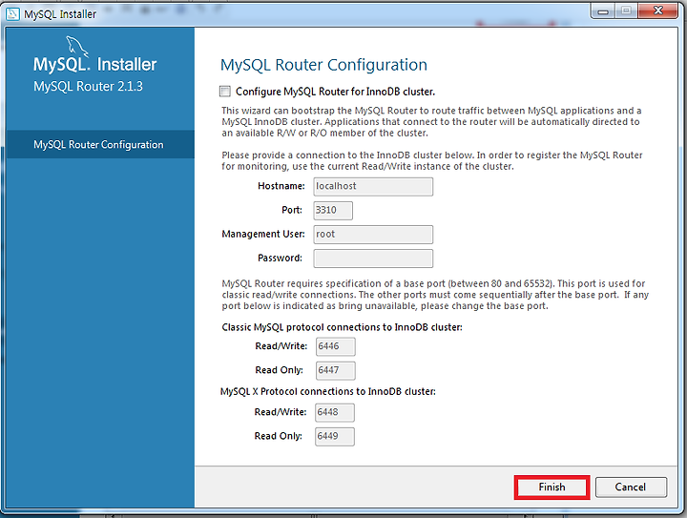The image size is (687, 518).
Task: Click the Management User field with root
Action: point(373,235)
